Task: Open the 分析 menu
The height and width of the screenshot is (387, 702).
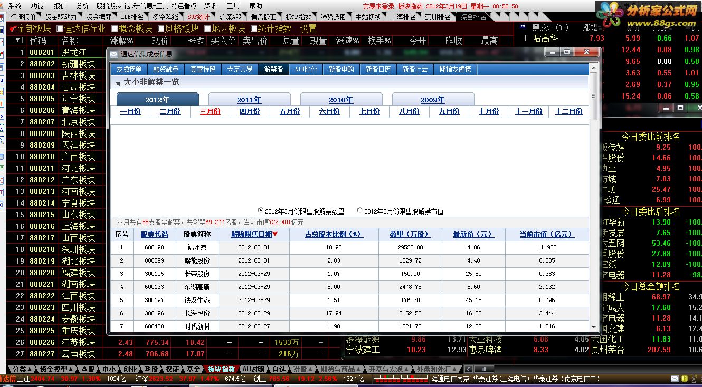Action: 83,6
